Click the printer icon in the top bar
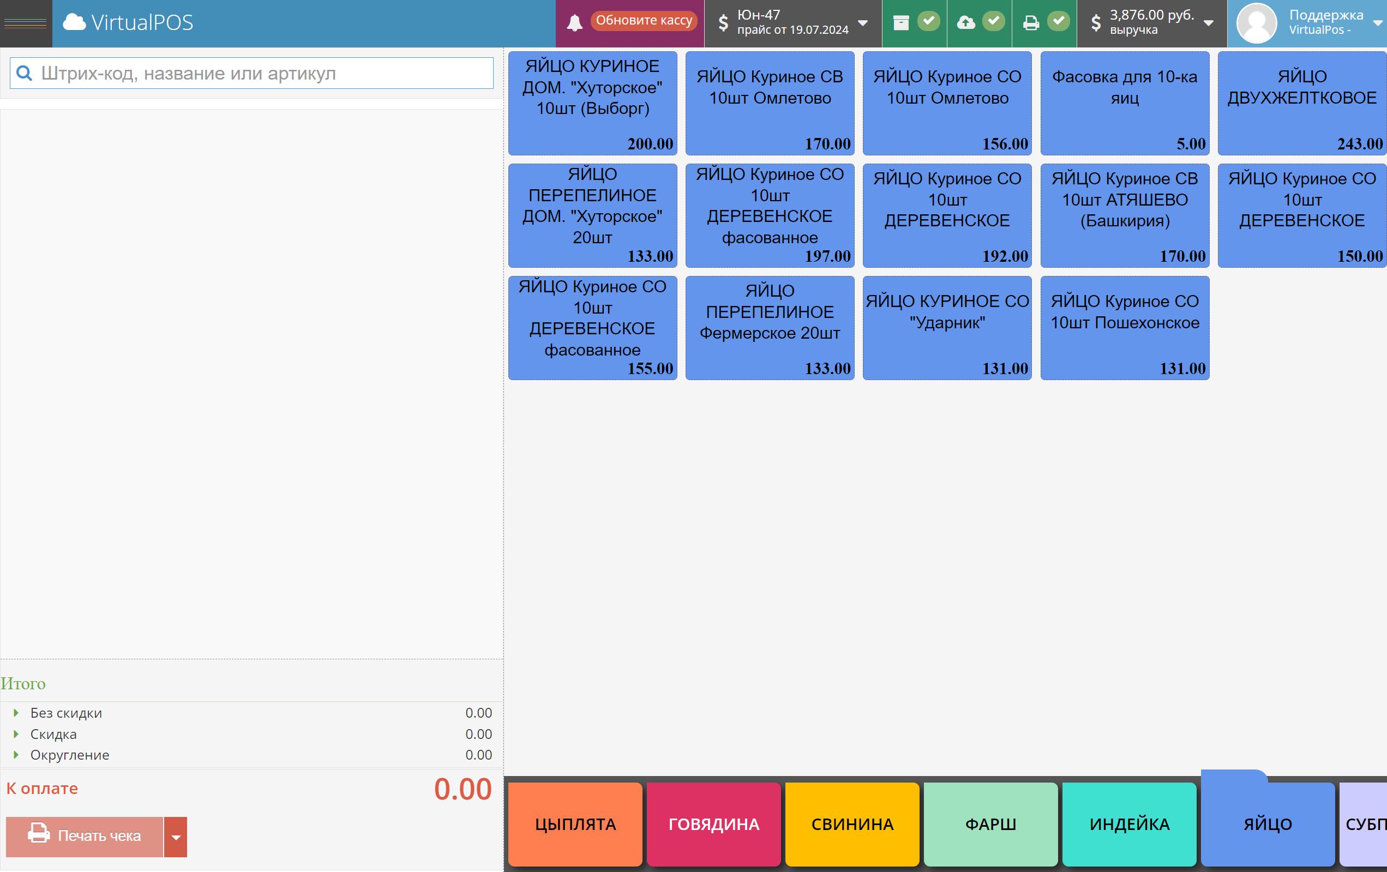This screenshot has width=1387, height=872. (x=1031, y=23)
